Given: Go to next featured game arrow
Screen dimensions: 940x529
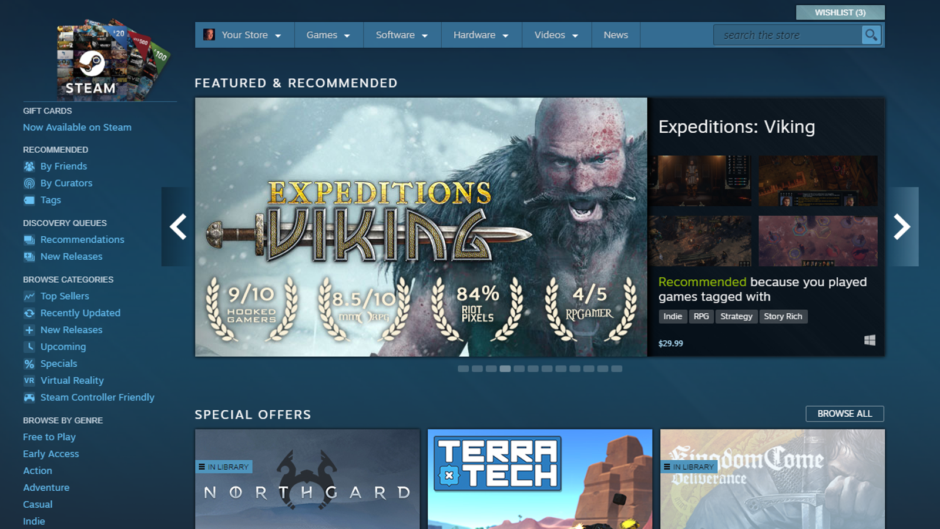Looking at the screenshot, I should 902,227.
